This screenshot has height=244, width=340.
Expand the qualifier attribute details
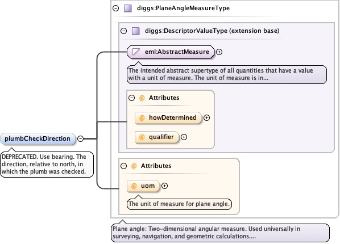(184, 137)
